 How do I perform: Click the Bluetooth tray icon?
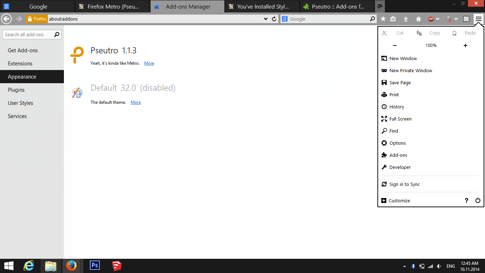413,266
